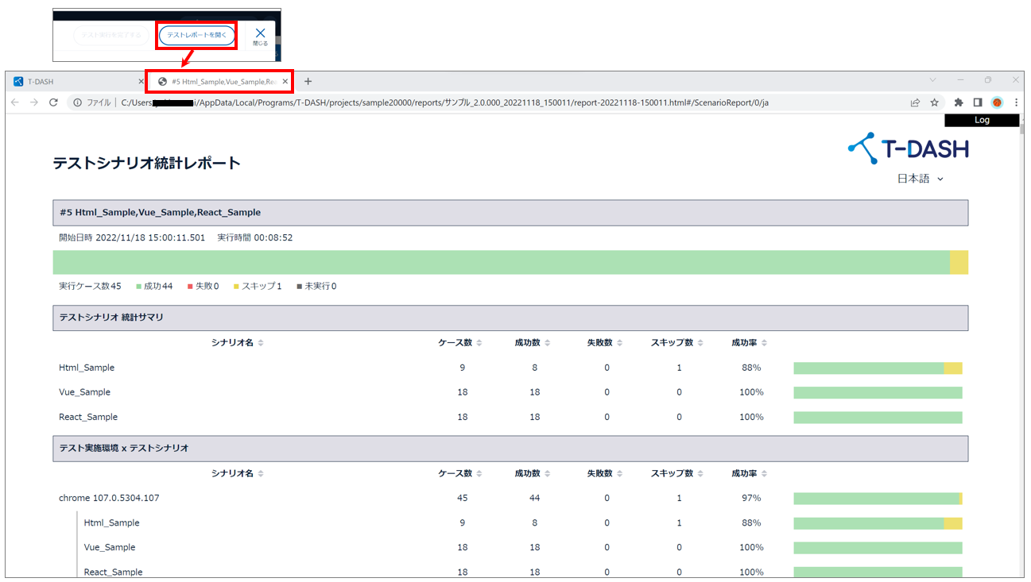Click the テストレポートを開く button
Image resolution: width=1031 pixels, height=582 pixels.
coord(197,36)
